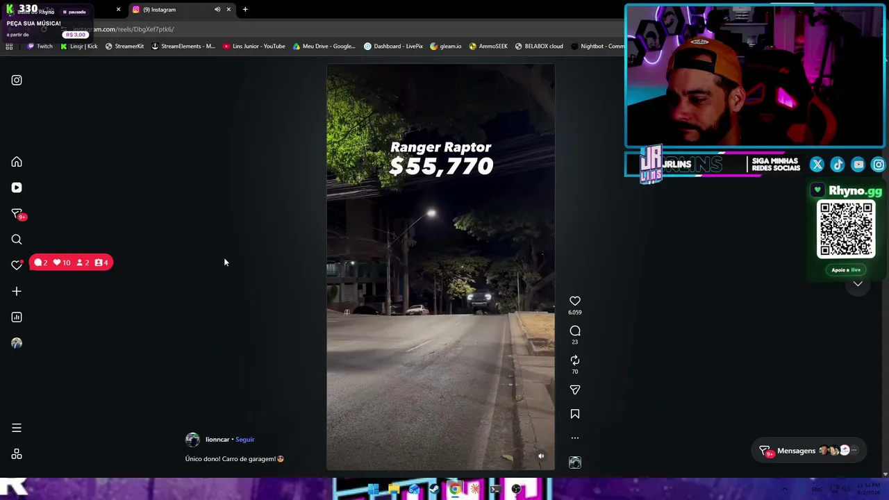Open the Linsjr | Kick bookmark
This screenshot has width=889, height=500.
coord(79,47)
